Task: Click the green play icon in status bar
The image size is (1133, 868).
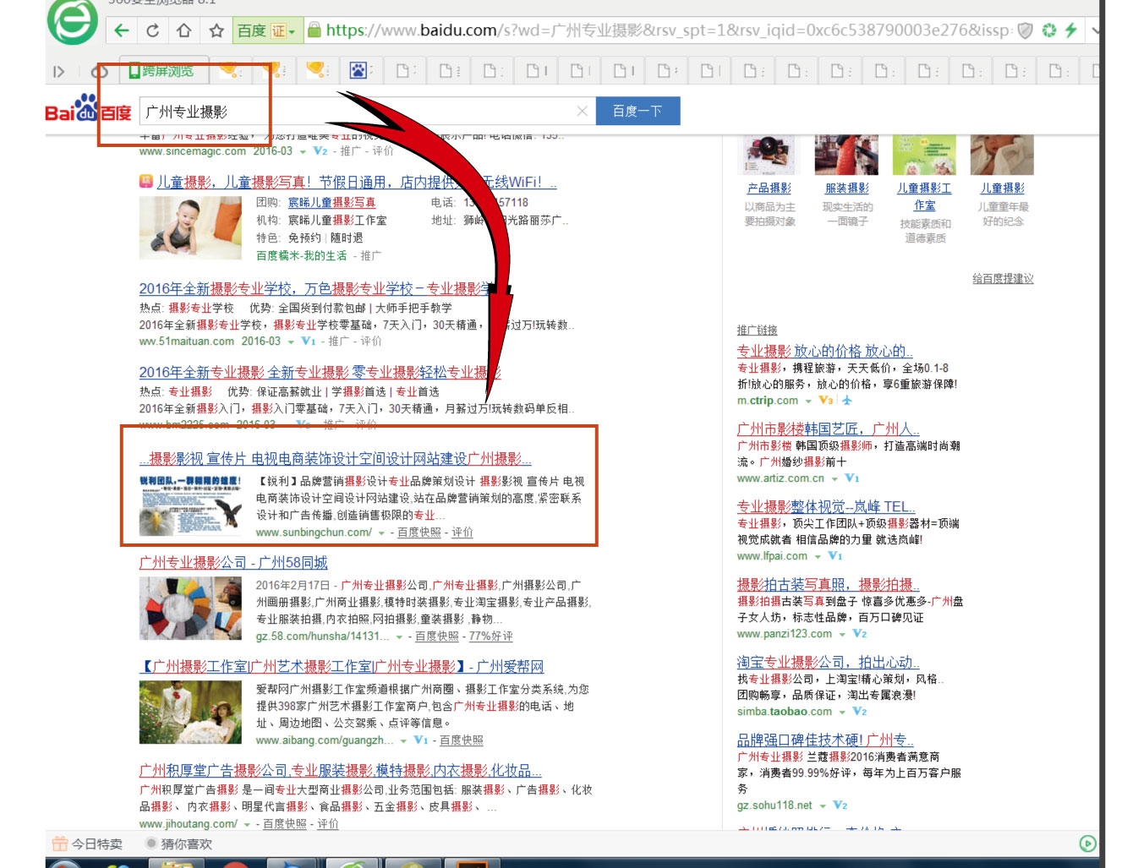Action: pos(1088,843)
